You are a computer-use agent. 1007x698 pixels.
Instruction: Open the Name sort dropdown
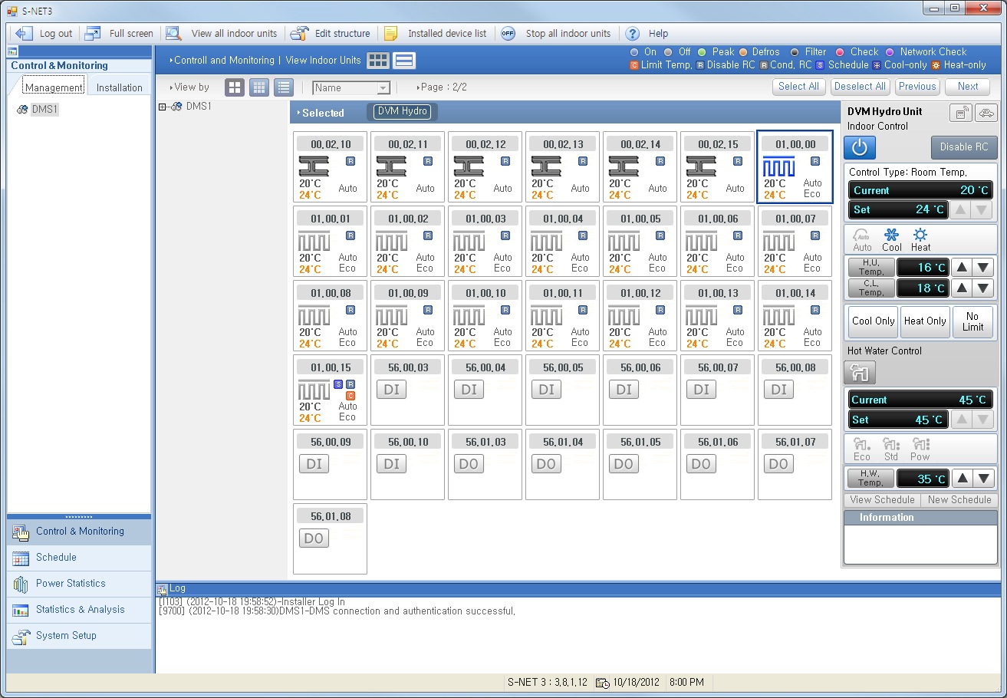383,88
